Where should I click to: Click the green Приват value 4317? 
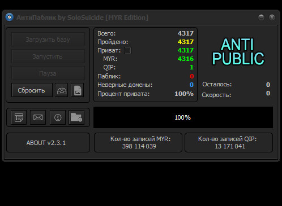186,50
